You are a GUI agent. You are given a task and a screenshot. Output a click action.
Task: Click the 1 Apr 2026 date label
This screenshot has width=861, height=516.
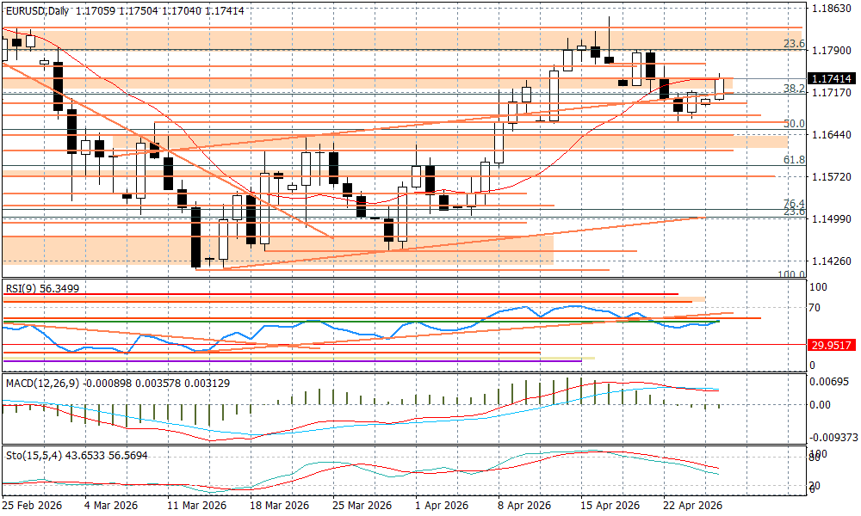coord(441,506)
